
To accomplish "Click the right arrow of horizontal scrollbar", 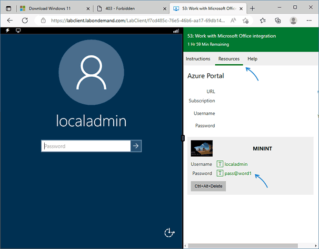I will [316, 246].
